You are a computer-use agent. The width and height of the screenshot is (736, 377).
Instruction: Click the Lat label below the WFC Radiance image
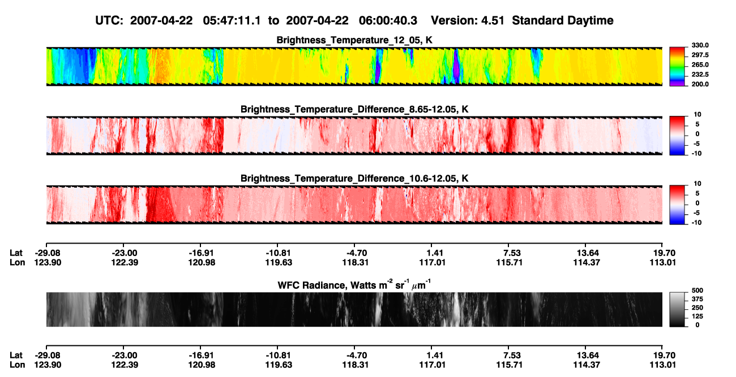pyautogui.click(x=16, y=355)
